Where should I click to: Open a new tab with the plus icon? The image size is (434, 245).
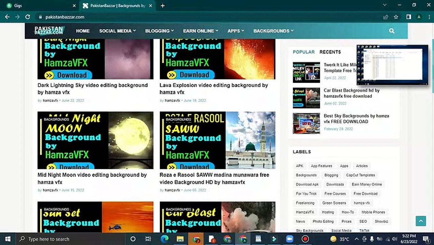pyautogui.click(x=163, y=5)
